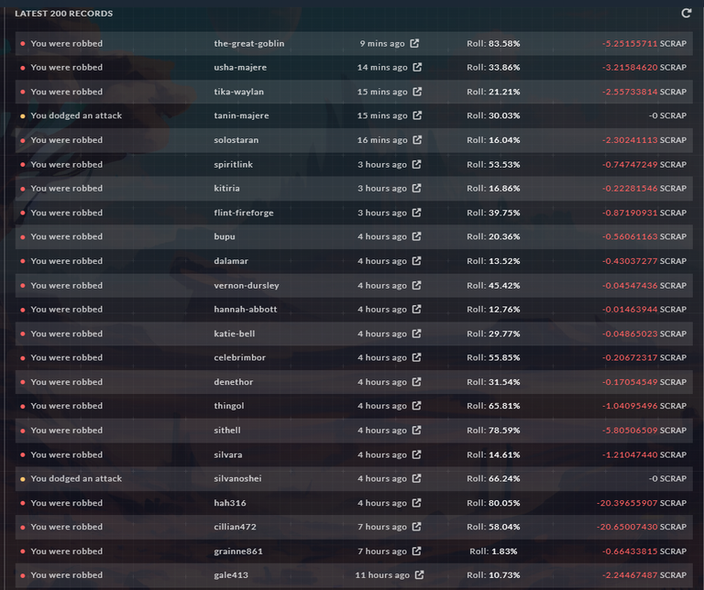Click attacker name gale413

point(231,575)
